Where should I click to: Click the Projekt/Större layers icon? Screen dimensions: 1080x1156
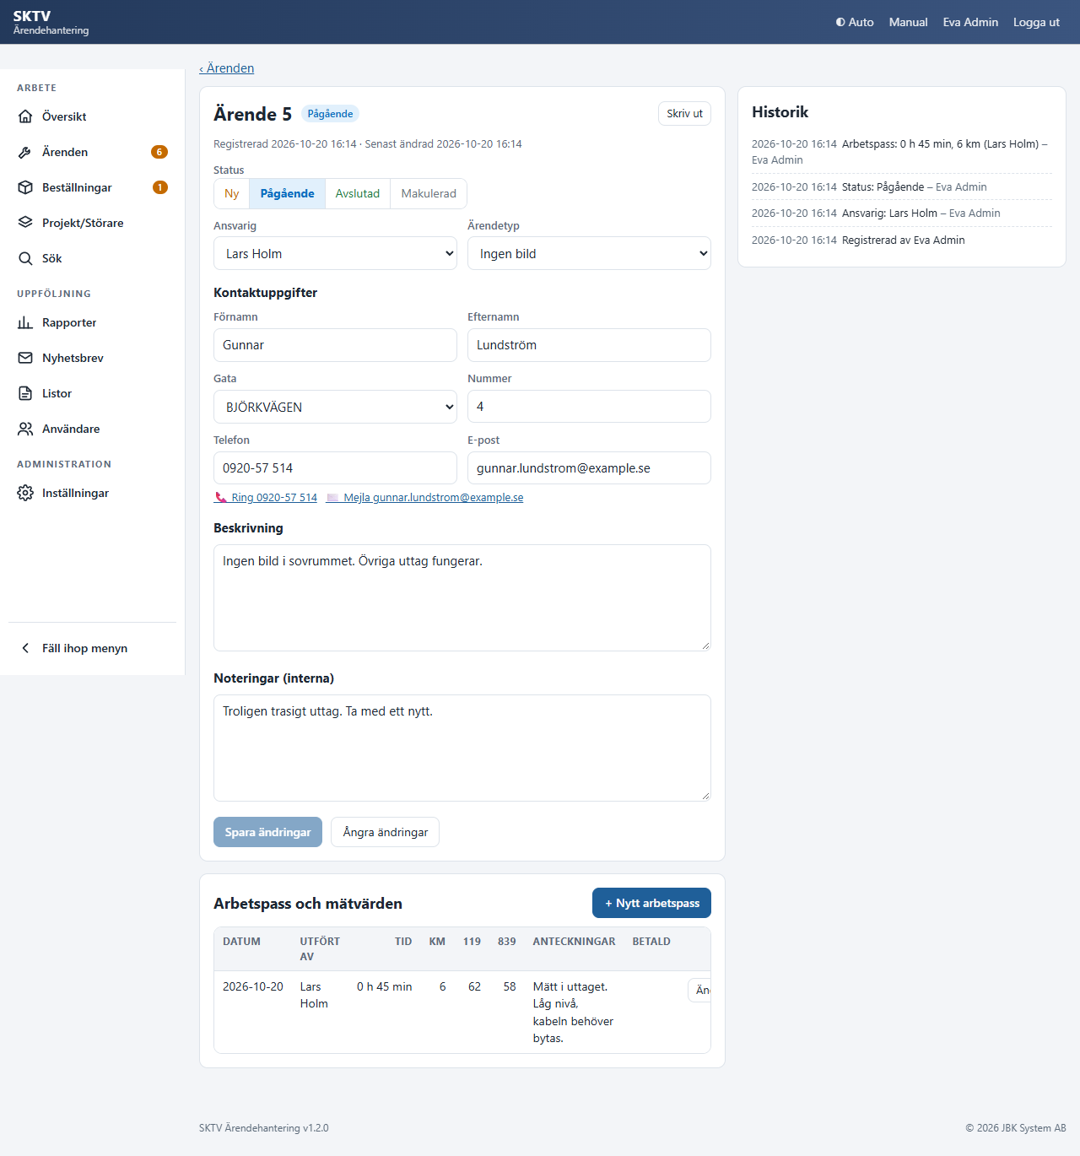[25, 223]
